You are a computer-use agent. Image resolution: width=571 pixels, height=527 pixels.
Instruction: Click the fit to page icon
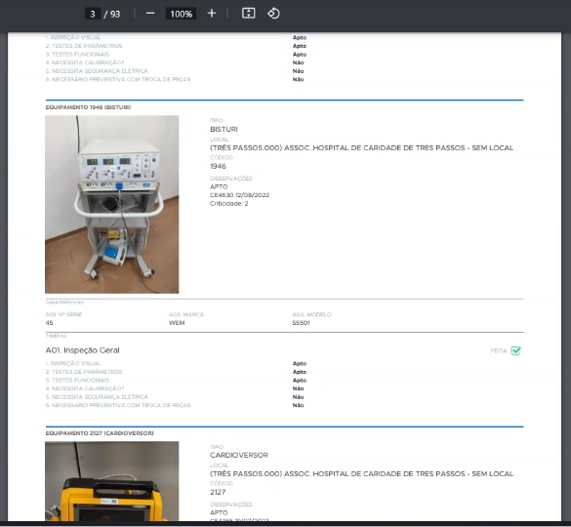click(x=249, y=14)
